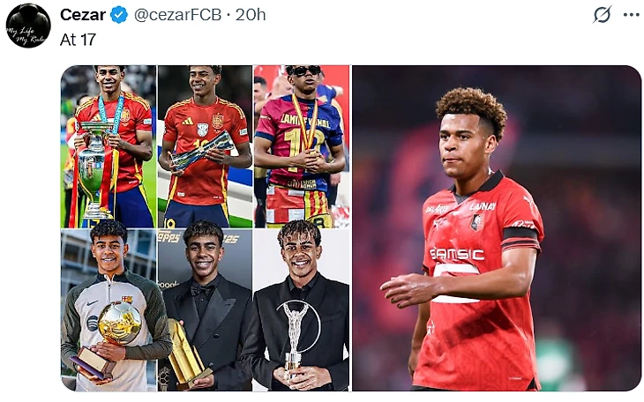Click the golden ball trophy itself

coord(119,322)
